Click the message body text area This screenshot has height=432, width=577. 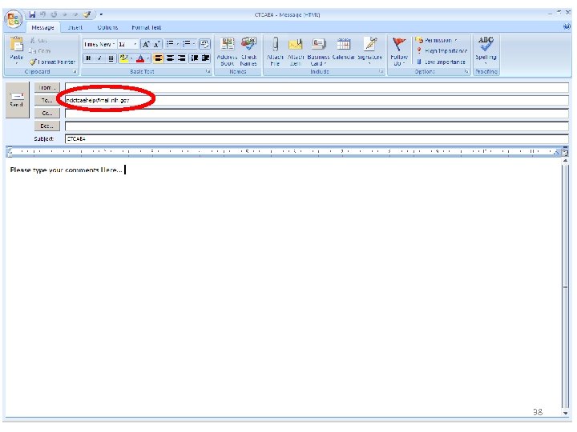(284, 288)
